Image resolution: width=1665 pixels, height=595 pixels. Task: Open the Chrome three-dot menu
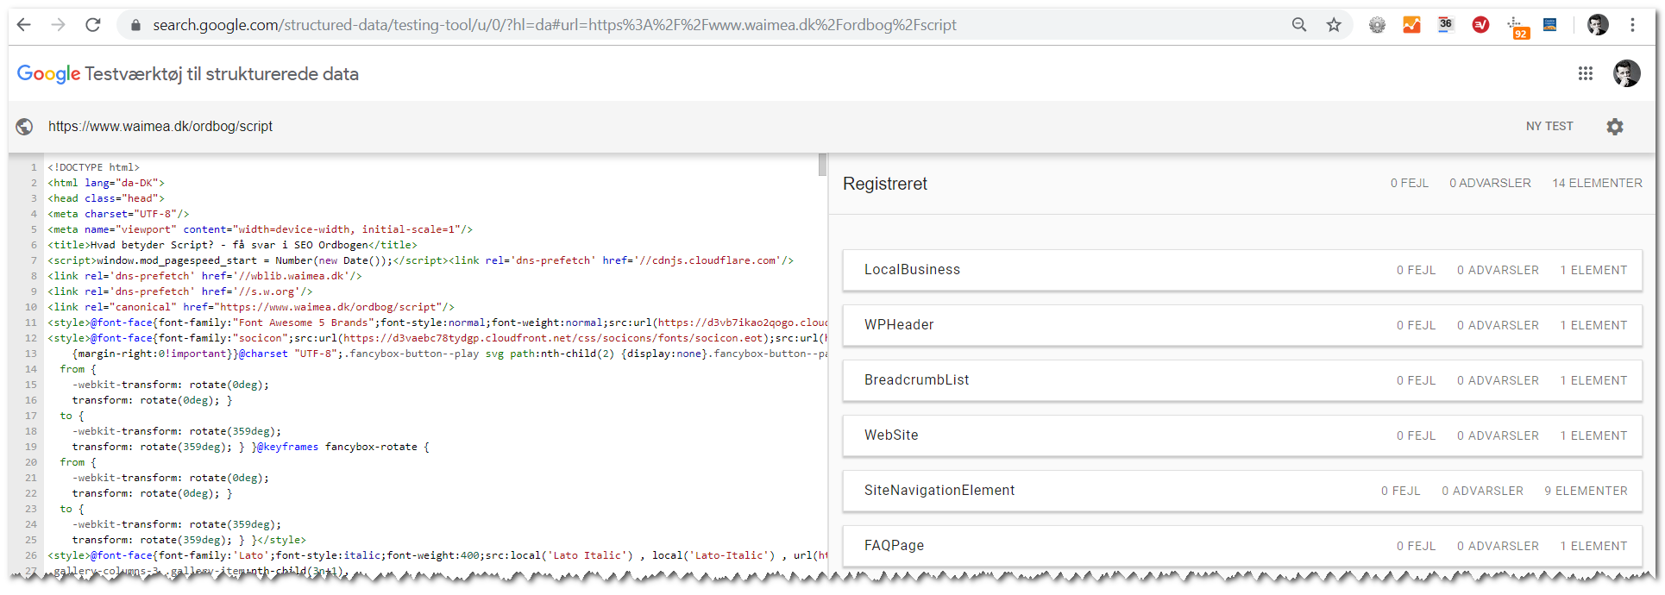pyautogui.click(x=1632, y=25)
